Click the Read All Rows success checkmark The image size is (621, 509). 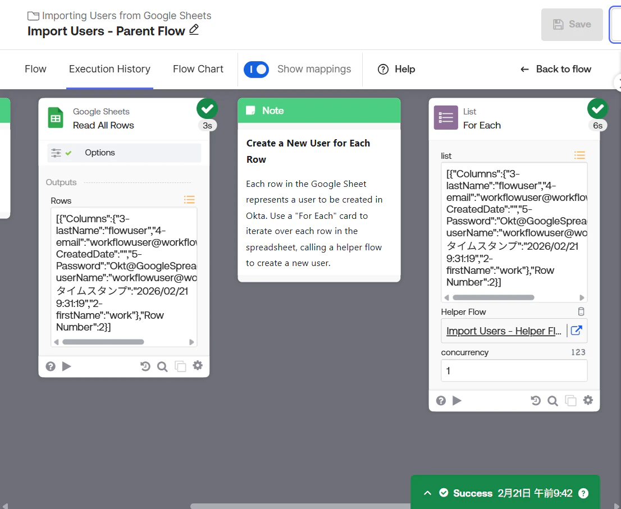(x=207, y=108)
